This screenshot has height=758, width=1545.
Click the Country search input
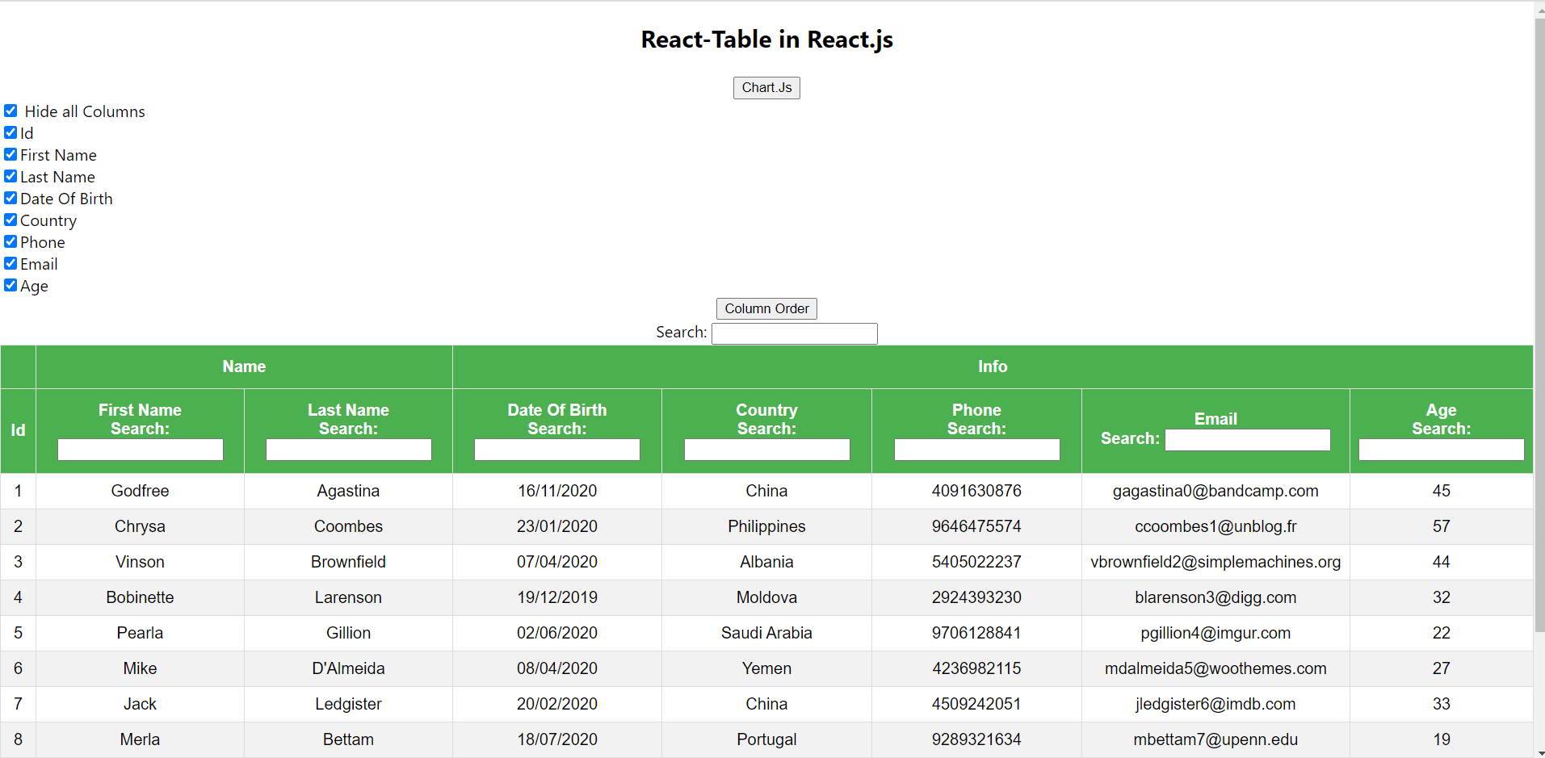point(767,450)
